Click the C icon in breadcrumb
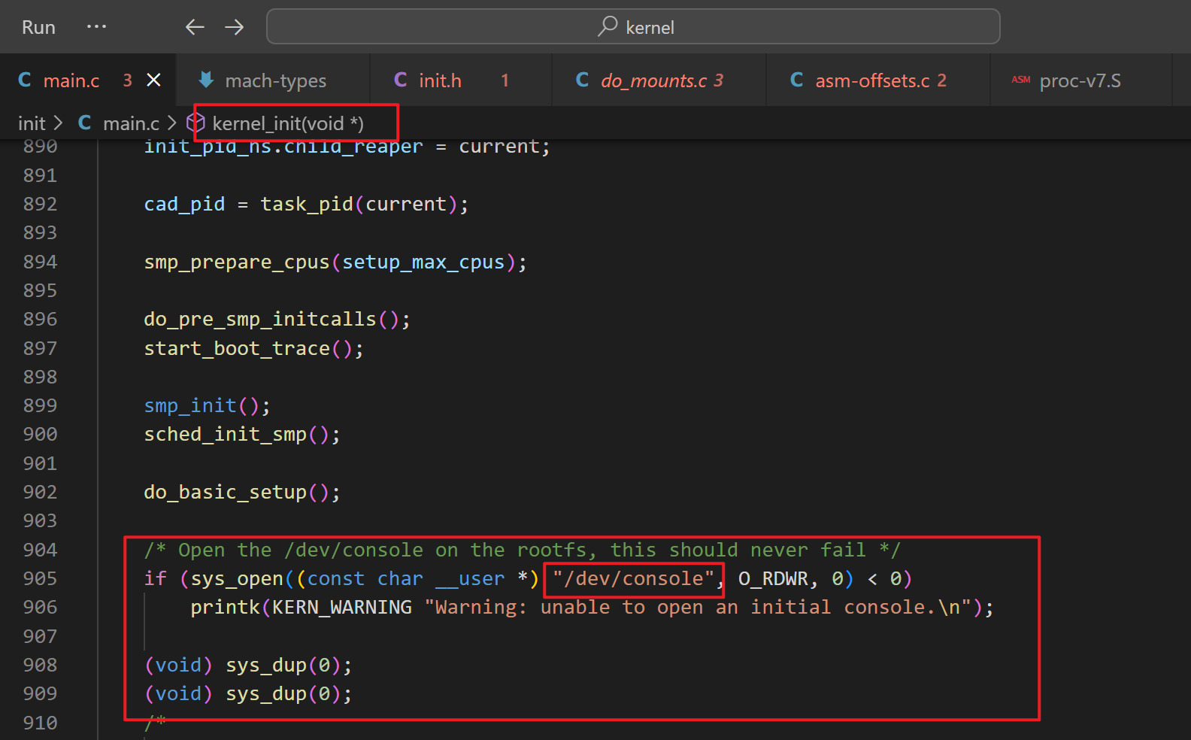The image size is (1191, 740). (85, 123)
